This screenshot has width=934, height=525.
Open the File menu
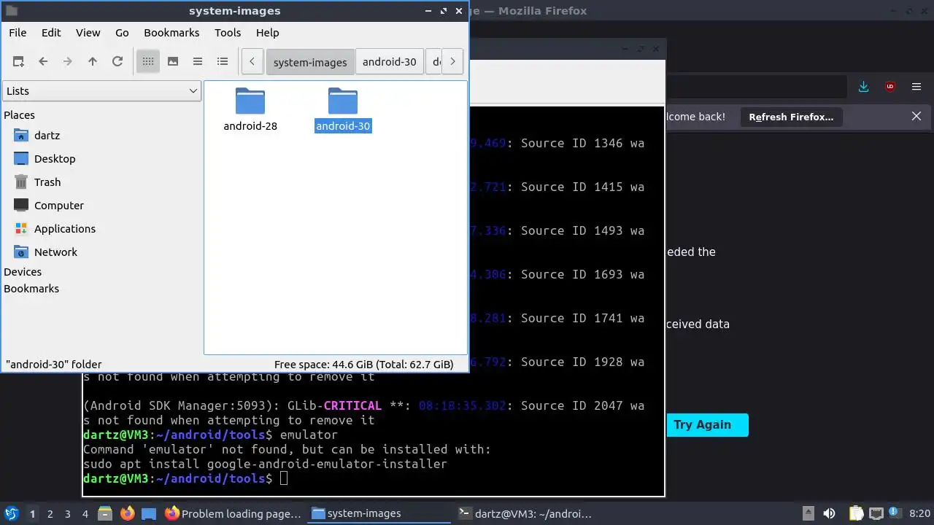point(18,33)
